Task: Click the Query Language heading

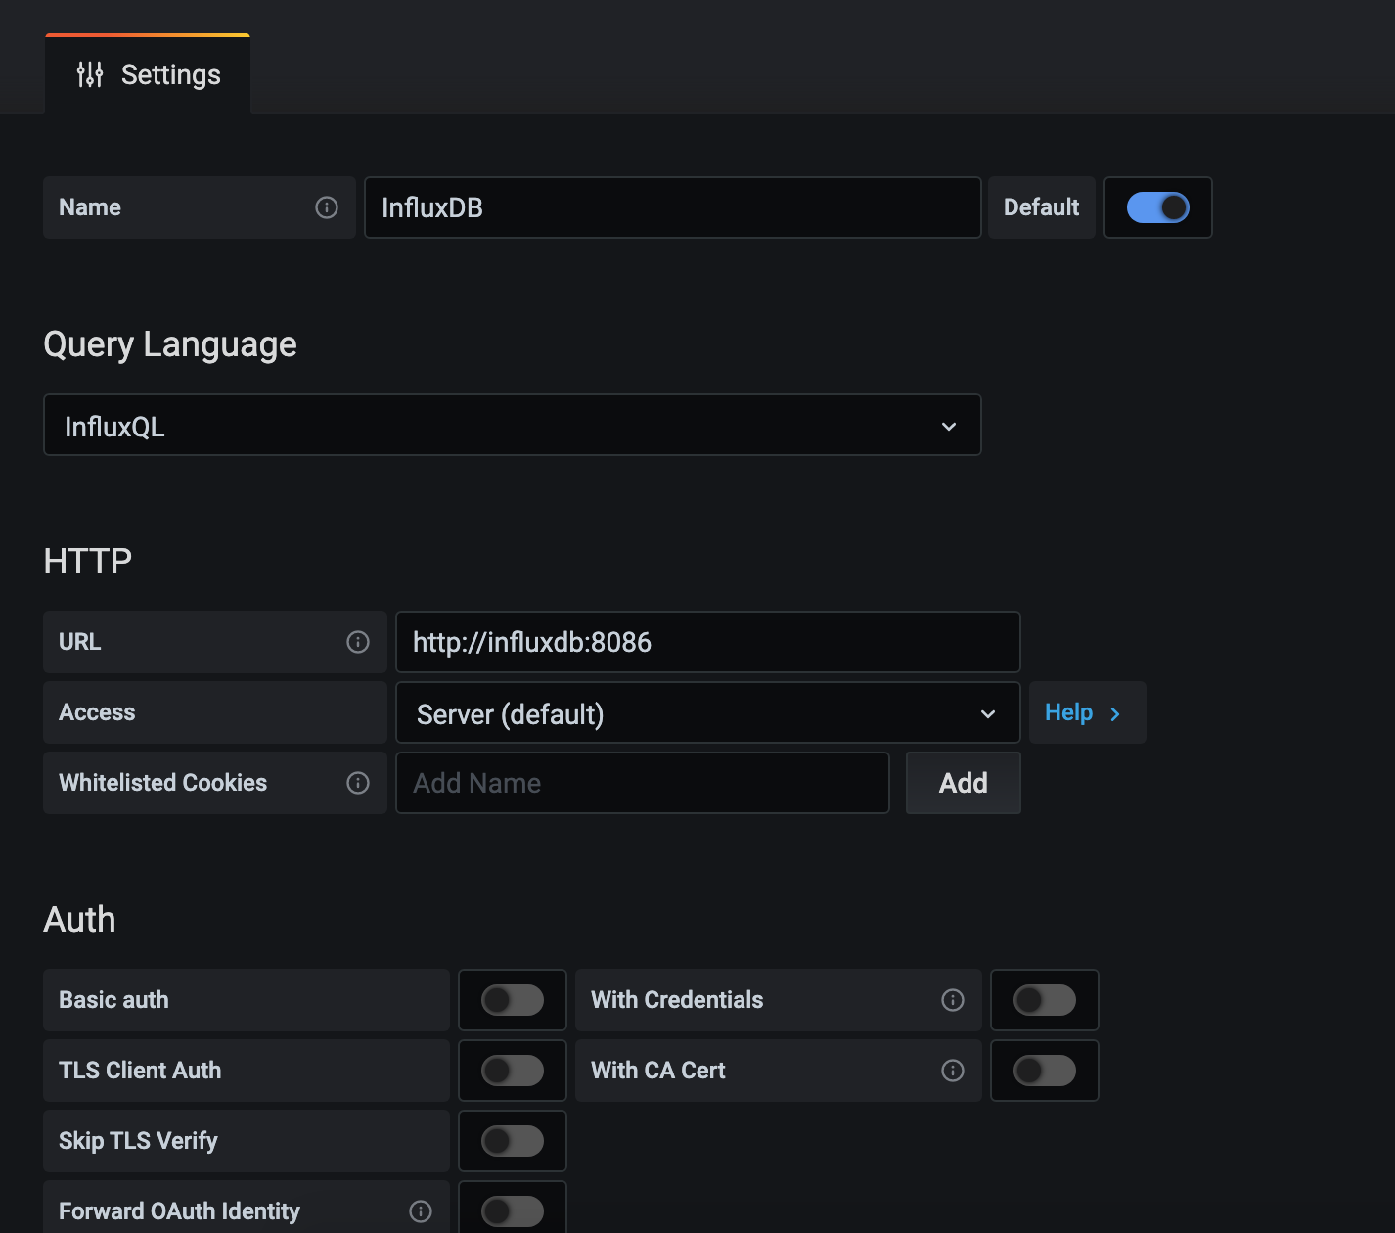Action: 170,344
